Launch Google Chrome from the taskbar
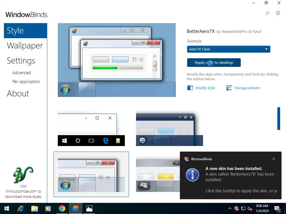 [x=62, y=208]
